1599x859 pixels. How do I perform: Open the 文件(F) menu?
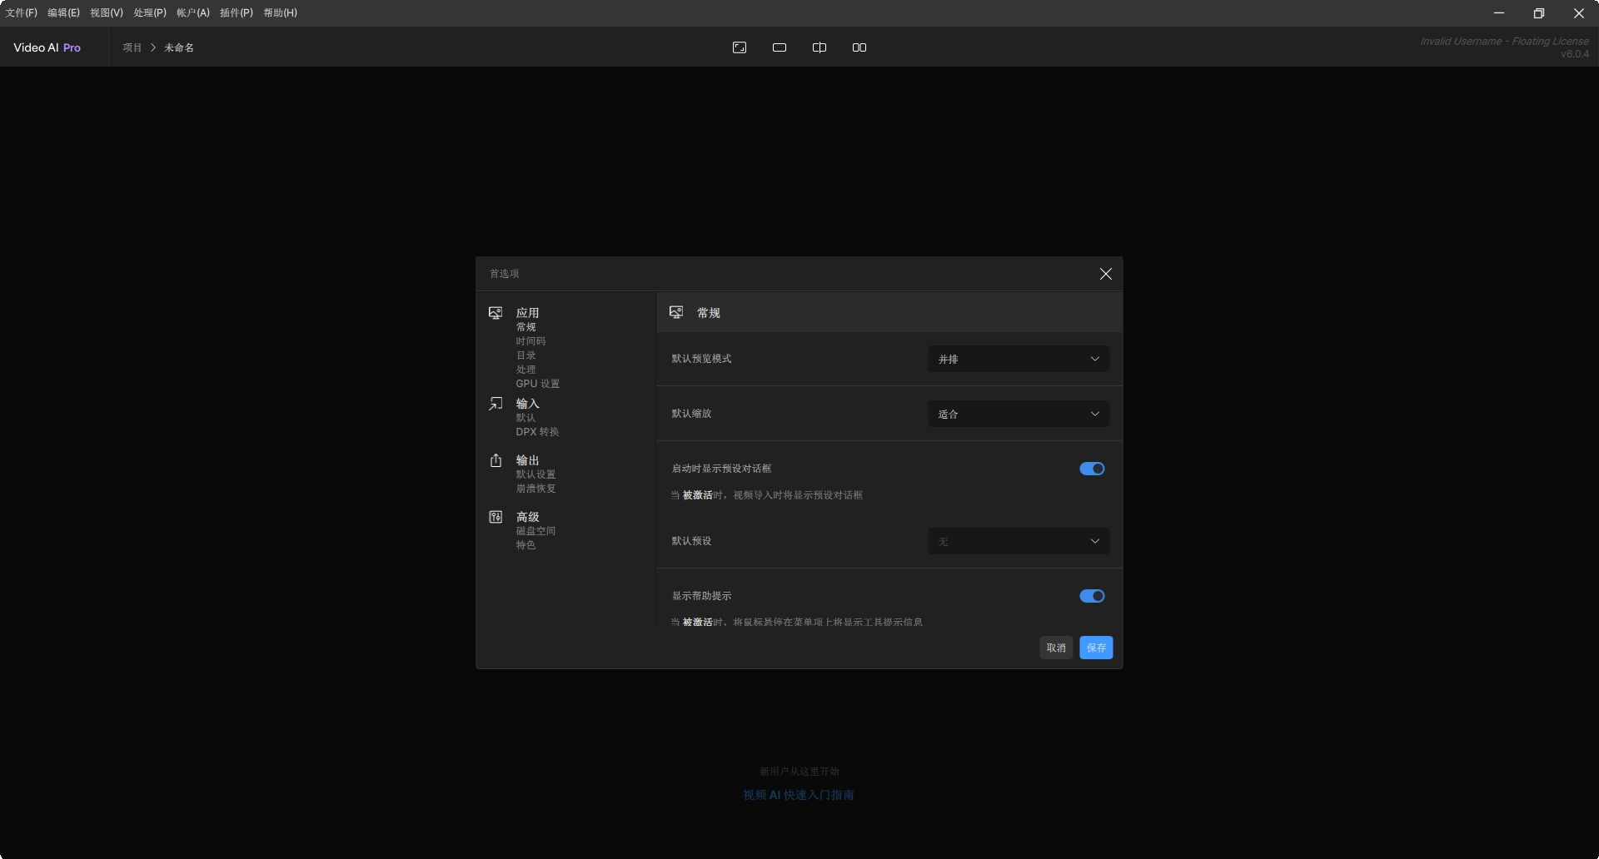pyautogui.click(x=22, y=13)
